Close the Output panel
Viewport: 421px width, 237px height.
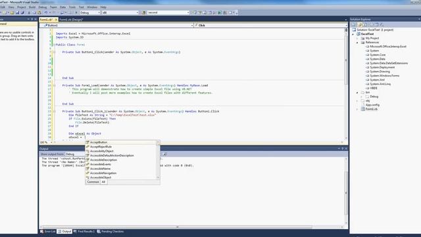click(346, 149)
